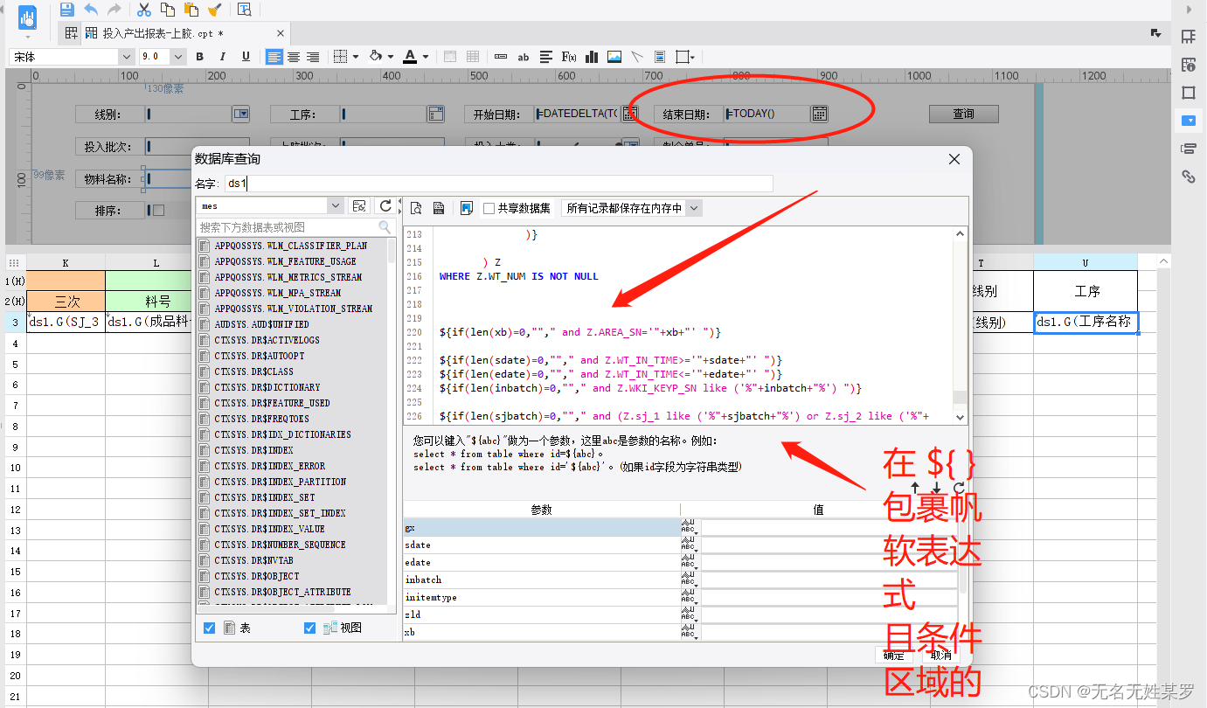1207x708 pixels.
Task: Apply italic formatting
Action: [x=222, y=57]
